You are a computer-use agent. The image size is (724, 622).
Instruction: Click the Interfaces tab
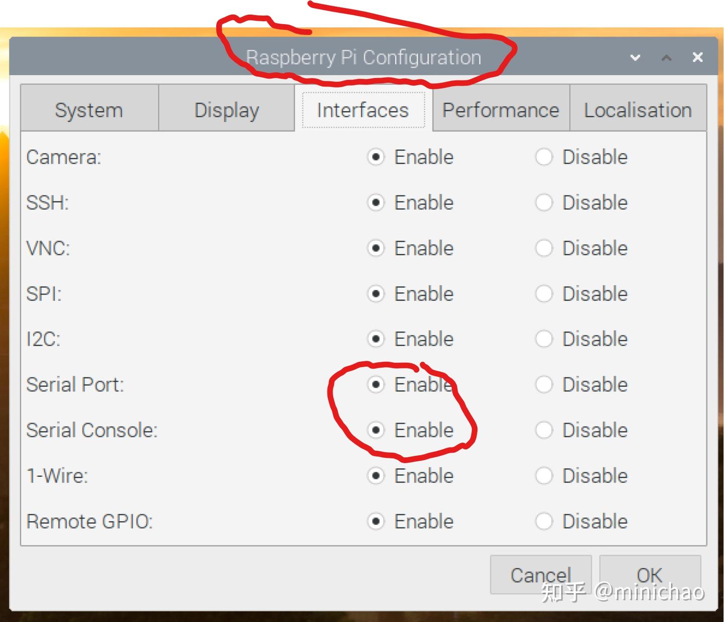pos(363,110)
